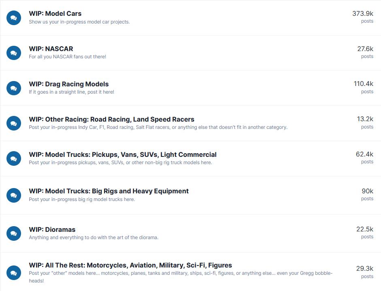Click the 90k posts count for Big Rigs
This screenshot has height=291, width=381.
click(x=367, y=195)
